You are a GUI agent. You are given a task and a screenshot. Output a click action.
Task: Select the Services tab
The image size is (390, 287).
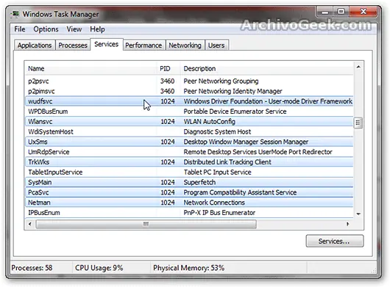click(x=107, y=44)
